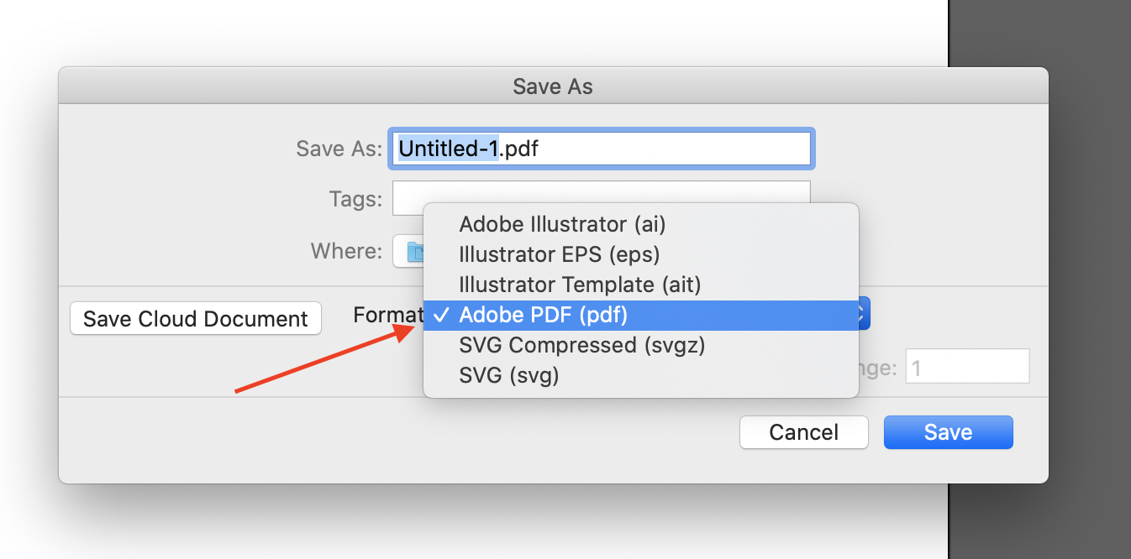The width and height of the screenshot is (1131, 559).
Task: Select SVG (svg) format option
Action: coord(508,375)
